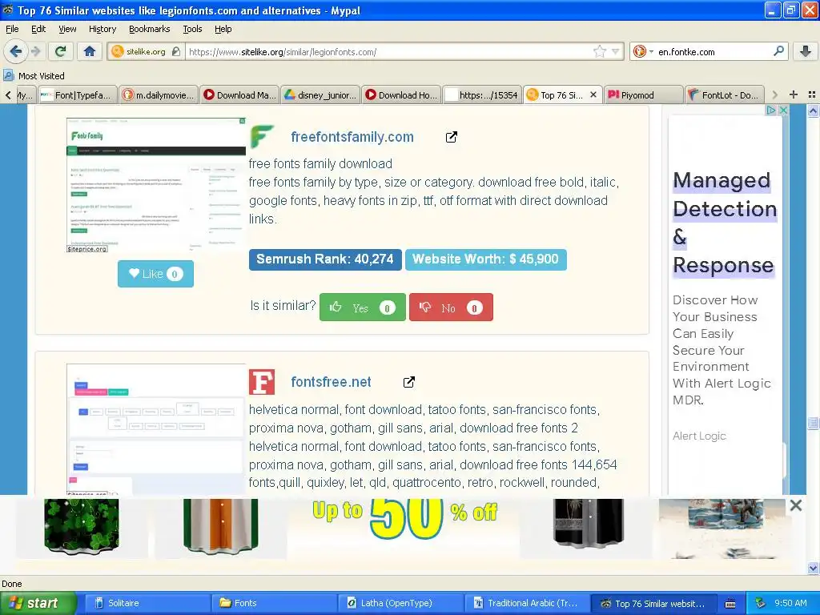
Task: Reload the page with the refresh icon
Action: pos(60,51)
